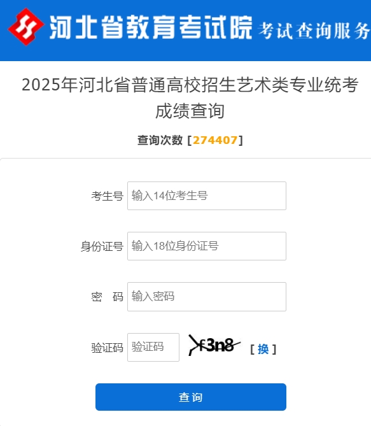The image size is (371, 426).
Task: Click the 考生号 field label
Action: [108, 196]
